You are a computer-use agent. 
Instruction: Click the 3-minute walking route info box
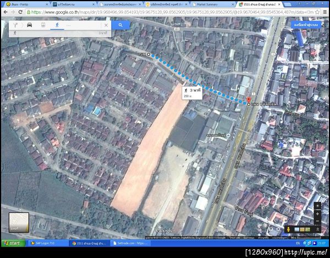[192, 92]
